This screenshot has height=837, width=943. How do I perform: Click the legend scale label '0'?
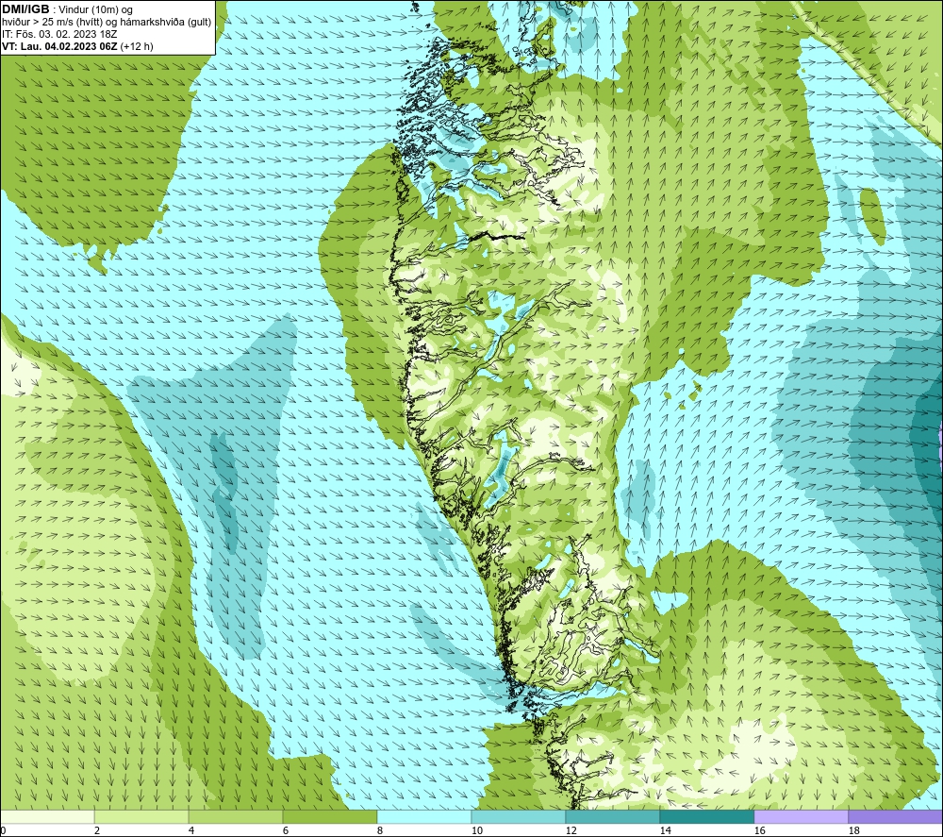point(3,830)
